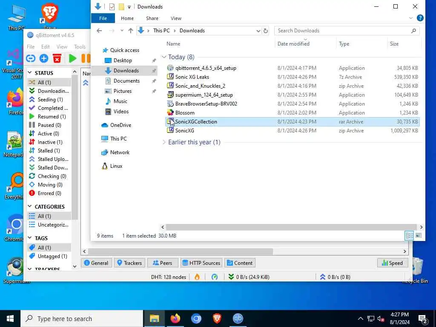Switch to the Peers tab
Viewport: 436px width, 327px height.
tap(163, 263)
